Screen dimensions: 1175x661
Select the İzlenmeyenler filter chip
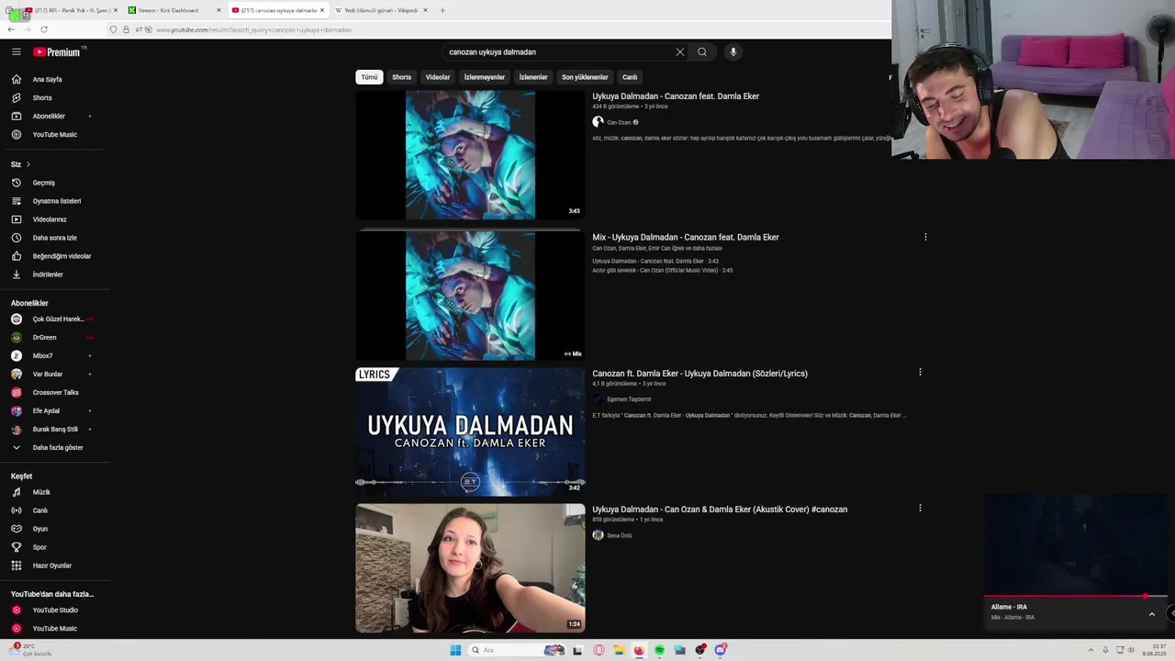click(x=485, y=77)
